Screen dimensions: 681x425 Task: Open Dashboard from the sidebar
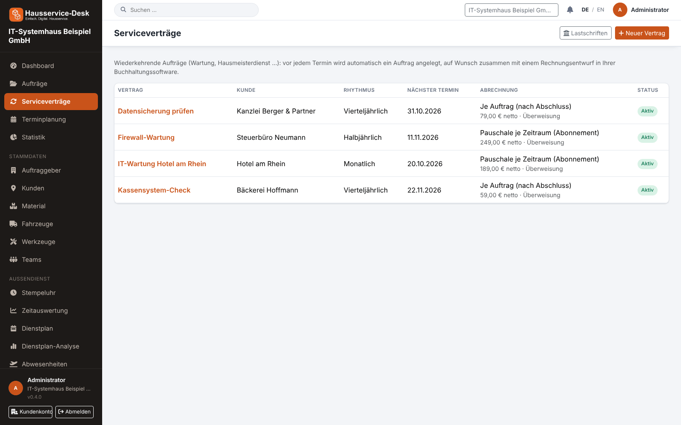pyautogui.click(x=51, y=66)
